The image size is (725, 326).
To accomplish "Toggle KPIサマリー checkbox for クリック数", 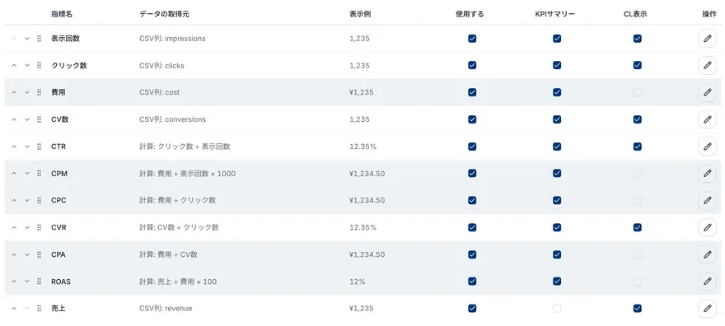I will pos(557,66).
